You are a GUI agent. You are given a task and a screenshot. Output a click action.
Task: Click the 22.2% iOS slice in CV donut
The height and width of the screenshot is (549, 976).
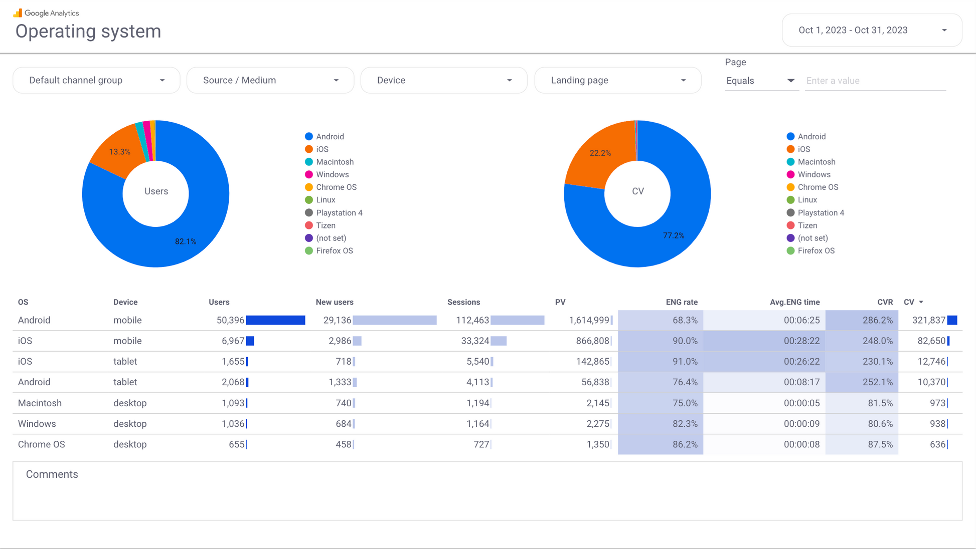pyautogui.click(x=600, y=153)
